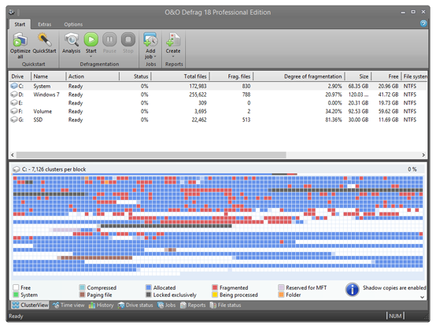Click the Optimize all icon

coord(20,39)
